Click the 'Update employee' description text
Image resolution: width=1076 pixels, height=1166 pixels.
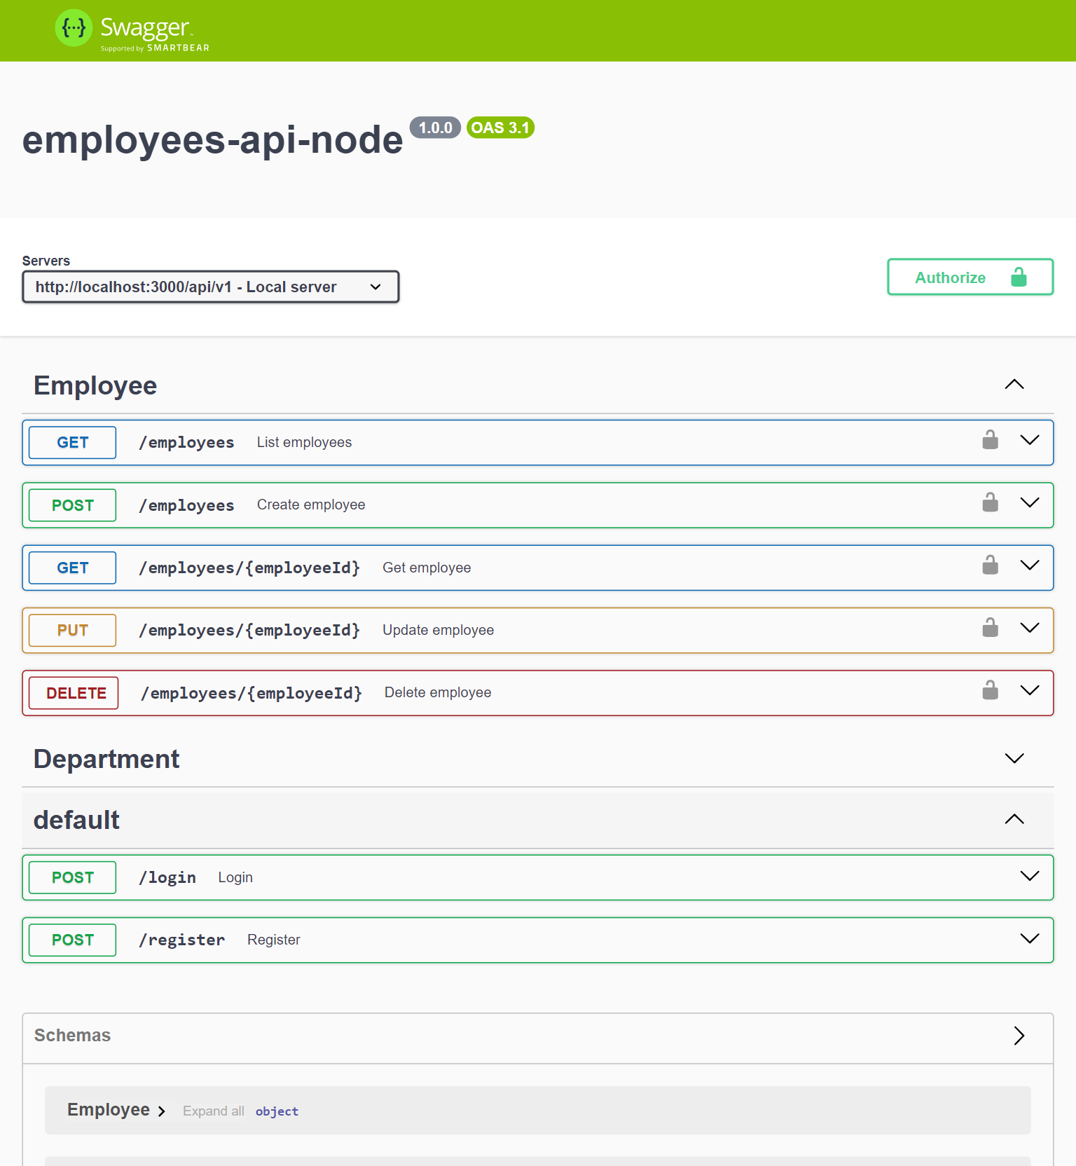coord(438,630)
